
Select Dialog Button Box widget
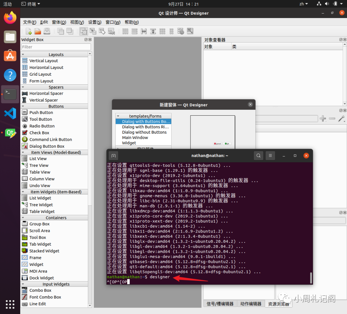coord(47,146)
